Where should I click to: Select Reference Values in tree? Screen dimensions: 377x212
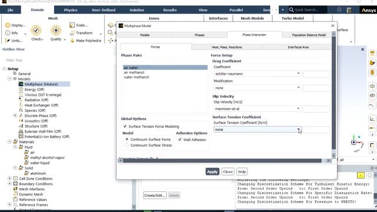(x=33, y=200)
